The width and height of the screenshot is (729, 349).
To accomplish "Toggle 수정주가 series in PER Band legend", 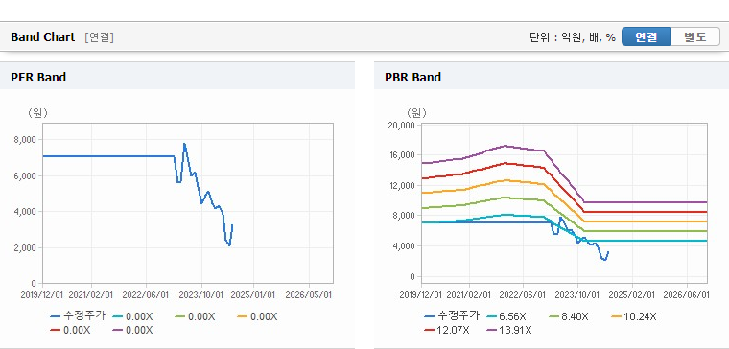I will click(78, 316).
